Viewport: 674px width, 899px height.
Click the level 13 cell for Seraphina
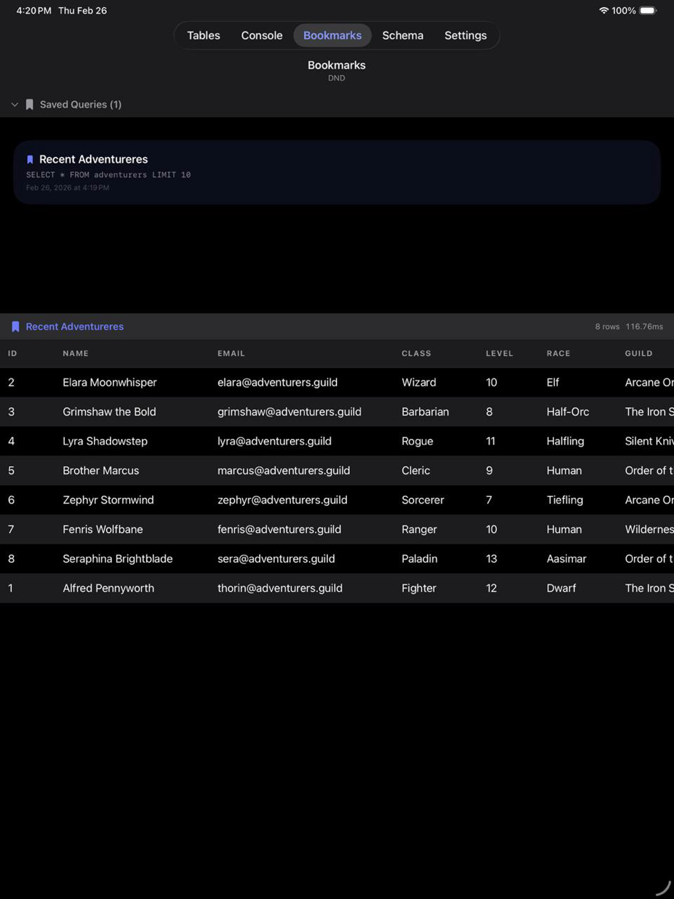pyautogui.click(x=491, y=558)
